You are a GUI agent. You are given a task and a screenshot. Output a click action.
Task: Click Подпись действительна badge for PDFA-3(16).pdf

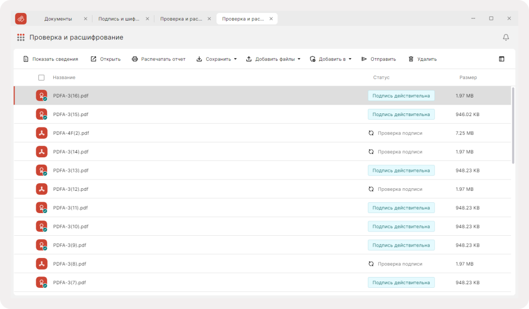401,96
